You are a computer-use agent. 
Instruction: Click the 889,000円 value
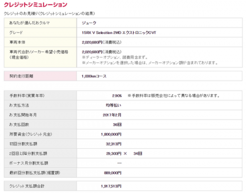click(113, 173)
